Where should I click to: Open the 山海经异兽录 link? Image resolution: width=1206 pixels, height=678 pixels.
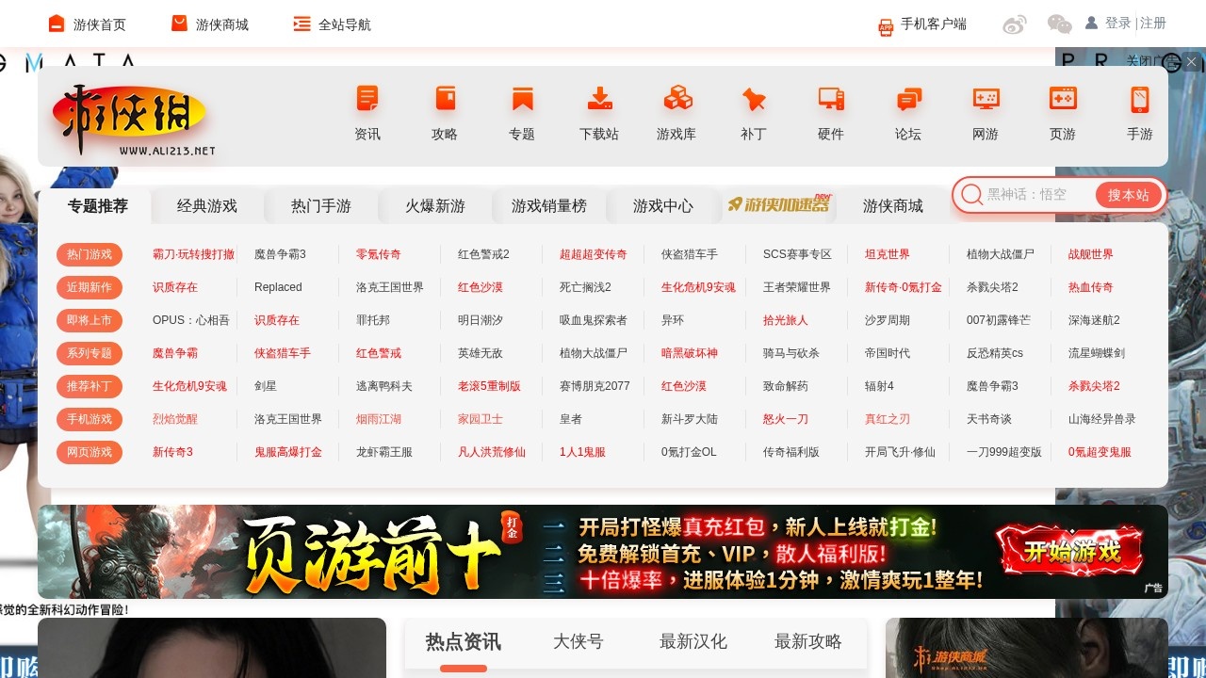coord(1102,419)
